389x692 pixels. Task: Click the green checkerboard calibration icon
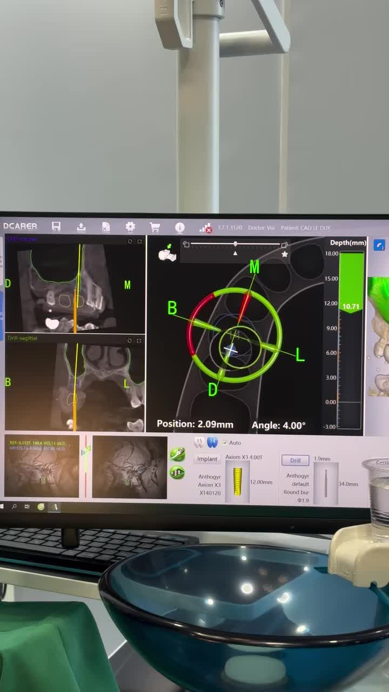[177, 473]
